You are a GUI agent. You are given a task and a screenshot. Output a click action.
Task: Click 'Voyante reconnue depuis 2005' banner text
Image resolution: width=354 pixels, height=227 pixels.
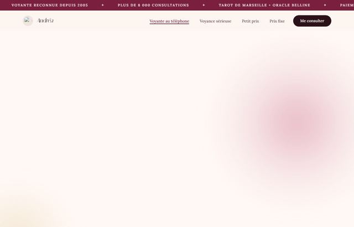pos(50,5)
